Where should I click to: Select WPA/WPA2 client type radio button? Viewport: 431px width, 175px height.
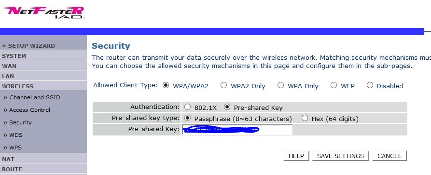[x=166, y=85]
